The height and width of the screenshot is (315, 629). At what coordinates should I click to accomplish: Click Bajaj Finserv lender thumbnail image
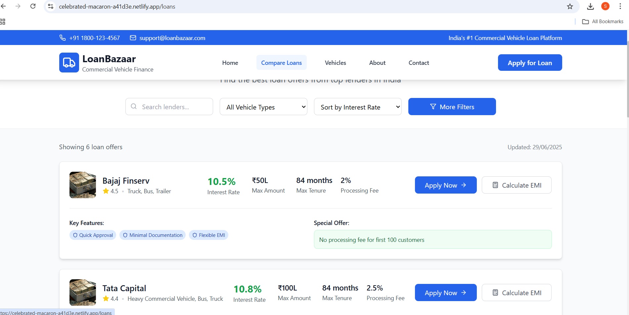pos(83,185)
